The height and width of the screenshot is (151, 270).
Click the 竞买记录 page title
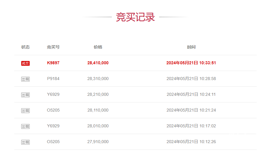coord(135,17)
